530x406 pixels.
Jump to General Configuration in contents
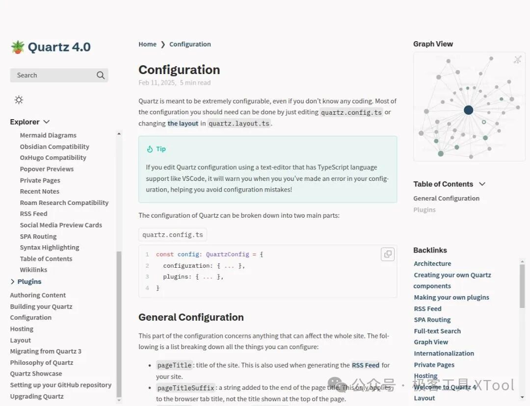(x=446, y=198)
